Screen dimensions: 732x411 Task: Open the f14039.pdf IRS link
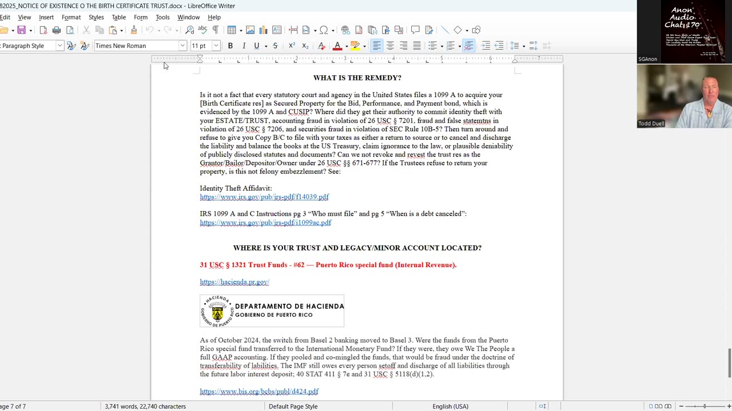264,197
